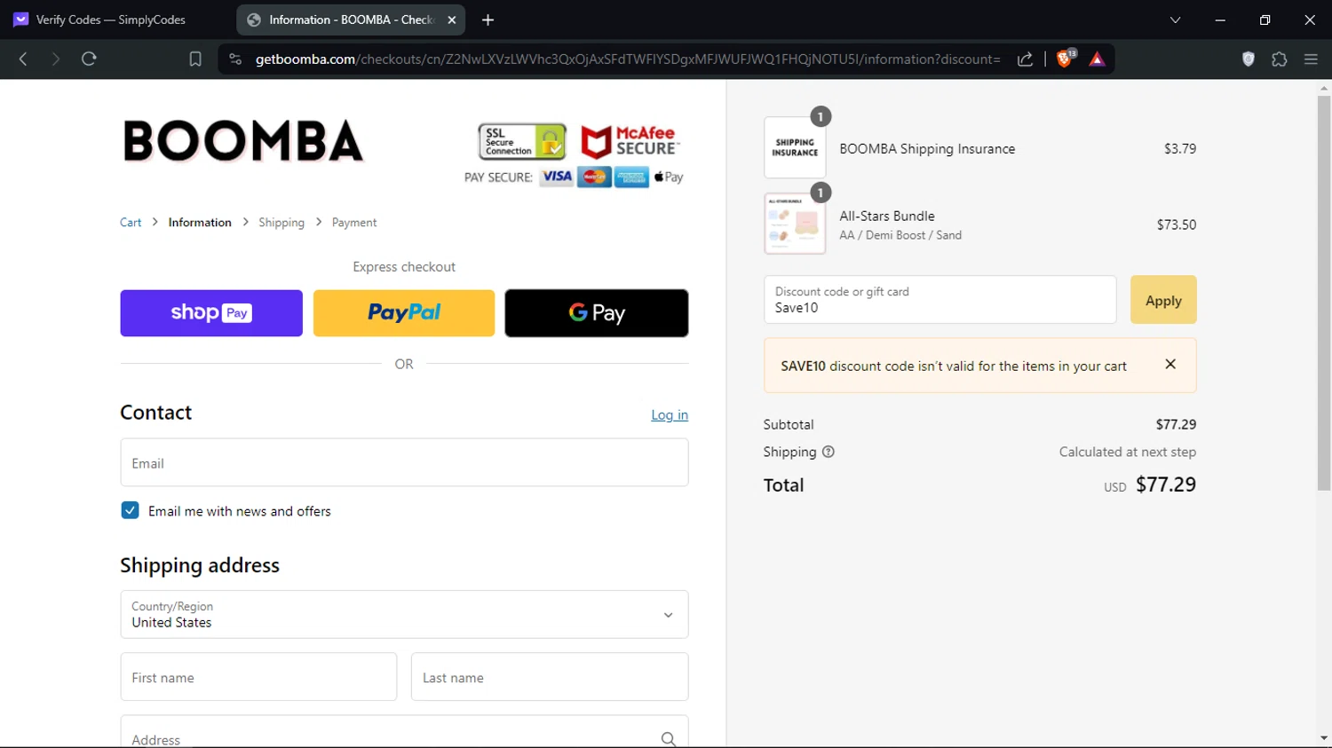Click the browser forward arrow
Viewport: 1332px width, 748px height.
(56, 59)
